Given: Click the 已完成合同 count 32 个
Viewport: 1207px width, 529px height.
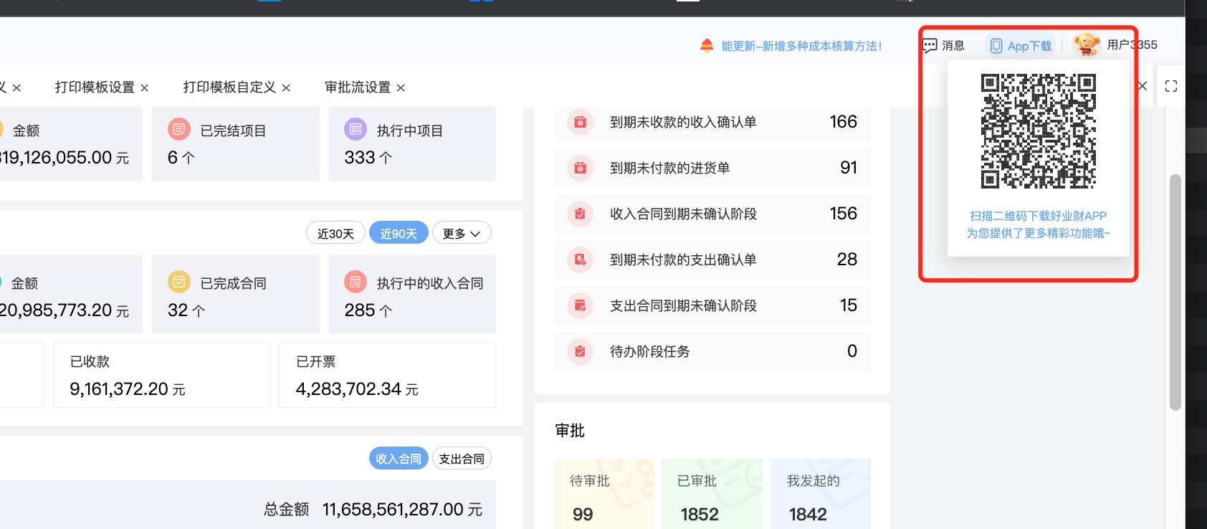Looking at the screenshot, I should coord(186,310).
